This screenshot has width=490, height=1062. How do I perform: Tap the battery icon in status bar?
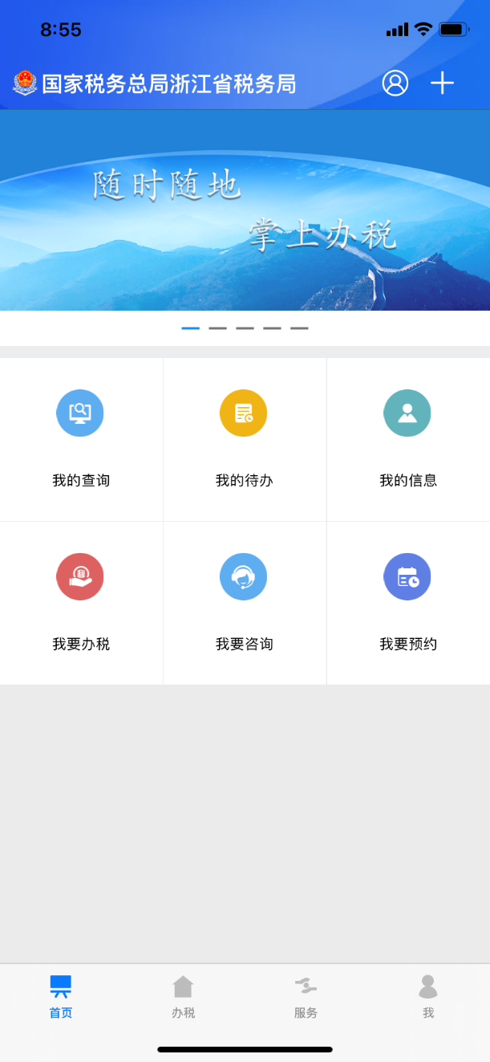pos(454,30)
